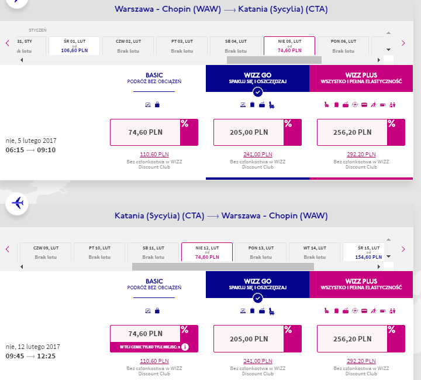
Task: Select return date NIE 12, LUT 74,60 PLN
Action: [x=207, y=252]
